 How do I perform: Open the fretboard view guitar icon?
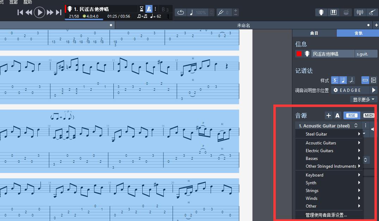click(321, 12)
